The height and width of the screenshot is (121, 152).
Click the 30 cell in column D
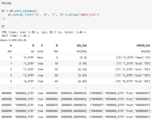[56, 75]
